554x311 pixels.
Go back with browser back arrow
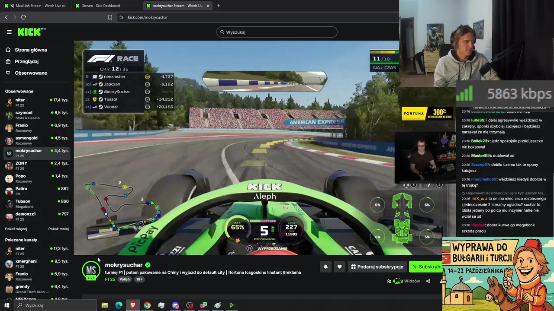6,17
